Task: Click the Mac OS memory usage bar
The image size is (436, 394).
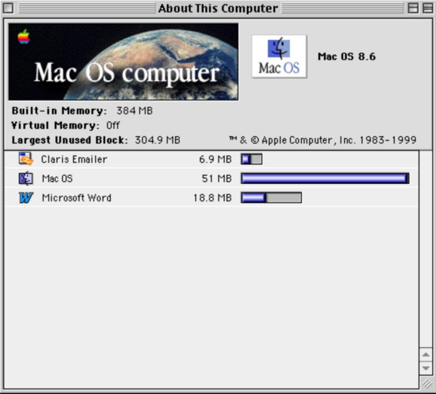Action: tap(325, 178)
